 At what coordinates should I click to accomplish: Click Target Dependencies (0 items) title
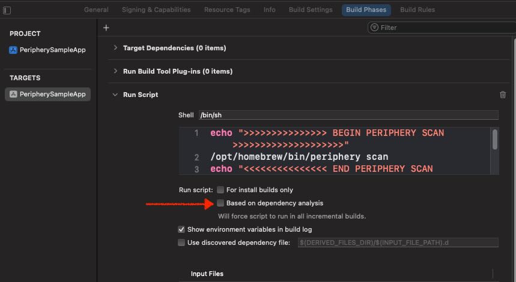click(174, 48)
